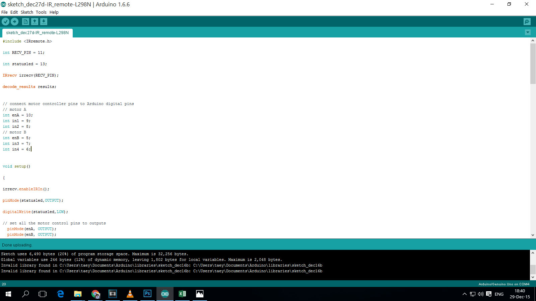Click the 'pinMode(enA, OUTPUT);' line
This screenshot has width=536, height=301.
pyautogui.click(x=32, y=229)
